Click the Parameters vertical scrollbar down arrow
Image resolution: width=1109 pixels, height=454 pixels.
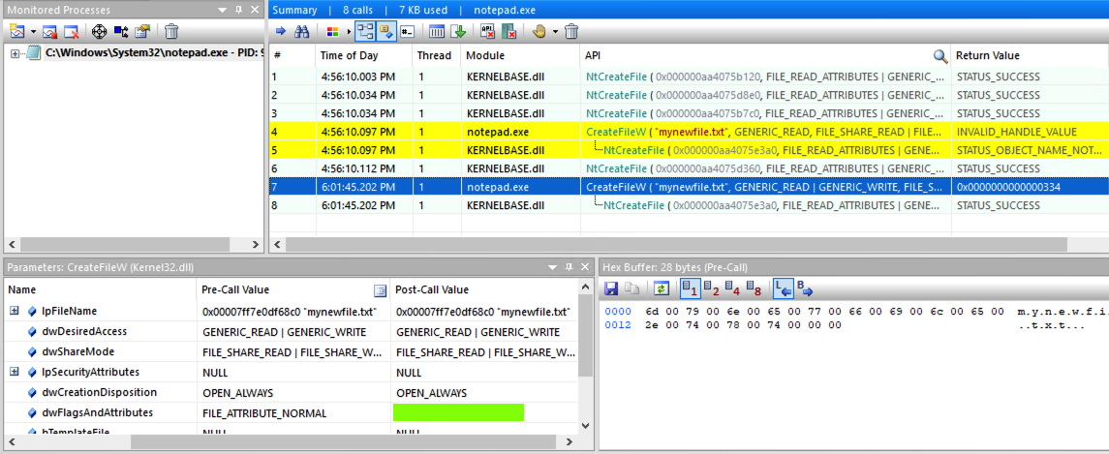pyautogui.click(x=585, y=426)
